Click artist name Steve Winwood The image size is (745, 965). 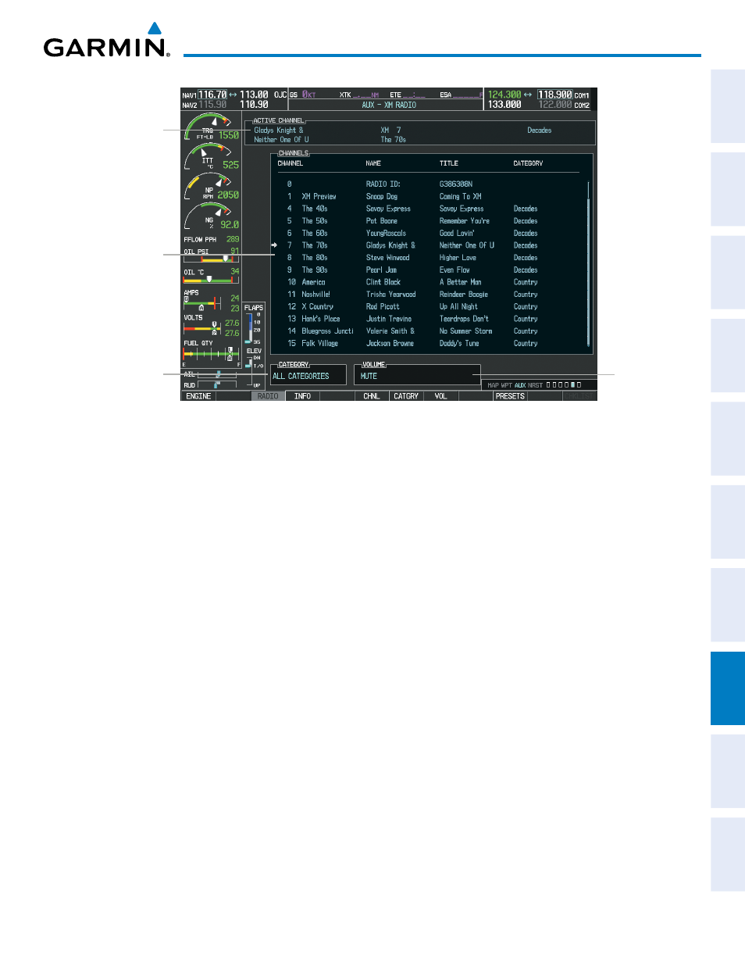point(388,258)
